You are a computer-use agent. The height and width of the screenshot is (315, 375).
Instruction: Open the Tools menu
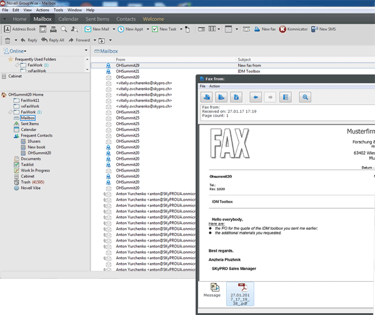coord(58,10)
